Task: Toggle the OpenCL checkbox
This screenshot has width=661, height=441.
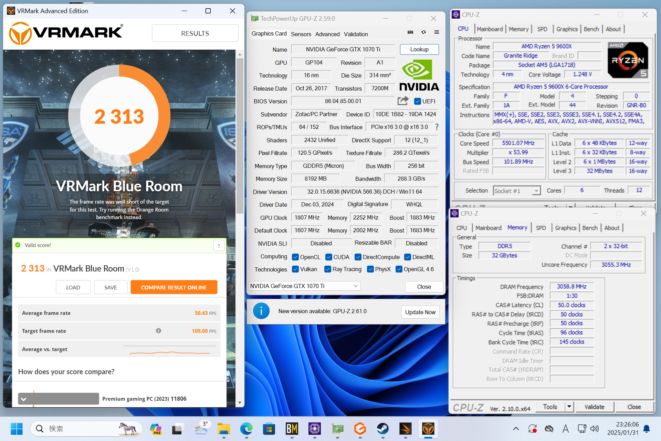Action: pos(295,257)
